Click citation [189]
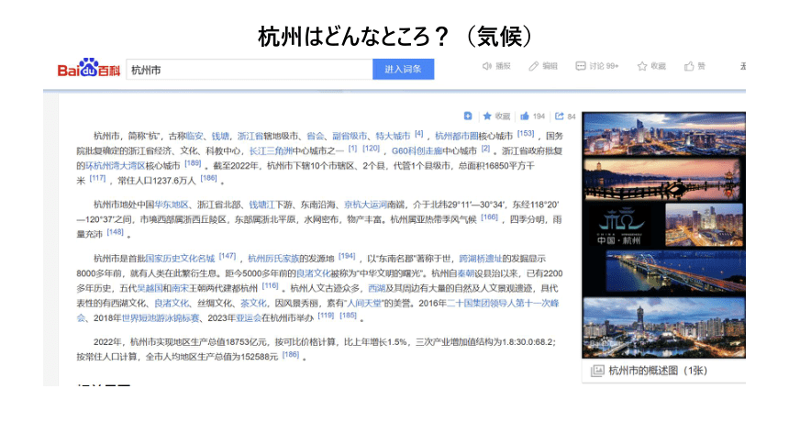Viewport: 789px width, 444px height. tap(193, 163)
